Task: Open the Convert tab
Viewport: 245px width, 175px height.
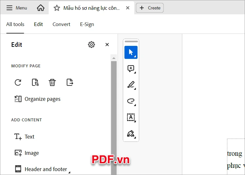Action: [x=61, y=24]
